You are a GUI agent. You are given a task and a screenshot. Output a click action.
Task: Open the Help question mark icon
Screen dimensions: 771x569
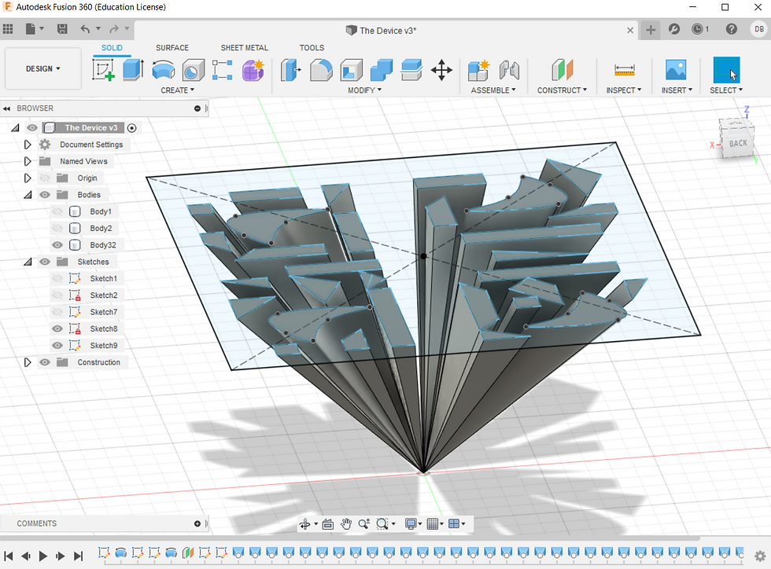click(x=731, y=29)
